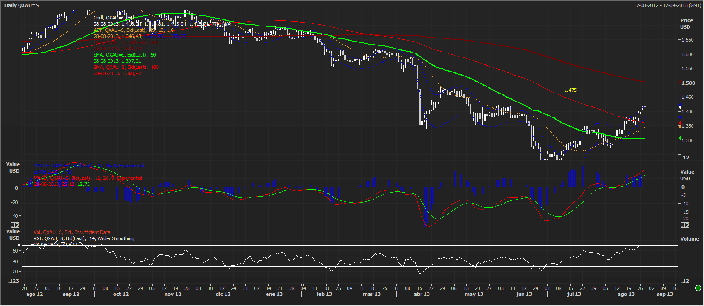Image resolution: width=704 pixels, height=306 pixels.
Task: Click the jul 13 month label on time axis
Action: [574, 294]
